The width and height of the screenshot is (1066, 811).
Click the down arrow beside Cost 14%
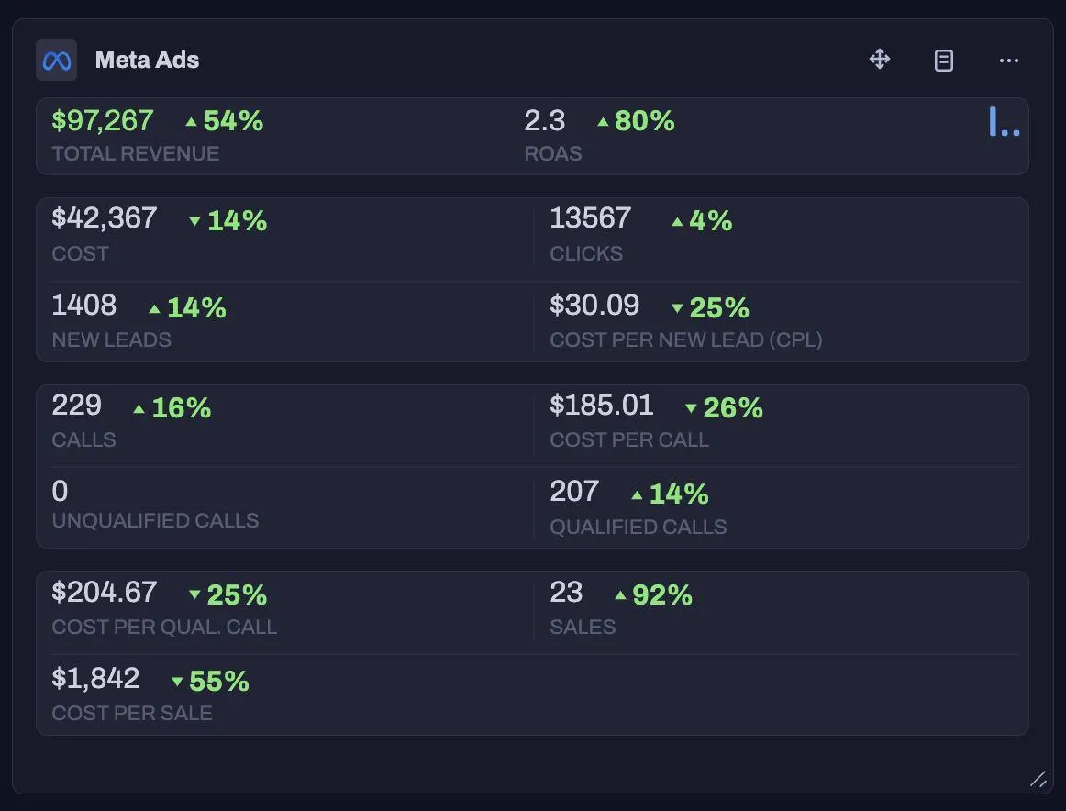coord(194,221)
